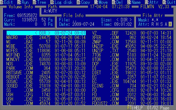The height and width of the screenshot is (110, 176).
Task: Open the Edit command in top menu
Action: coord(6,2)
